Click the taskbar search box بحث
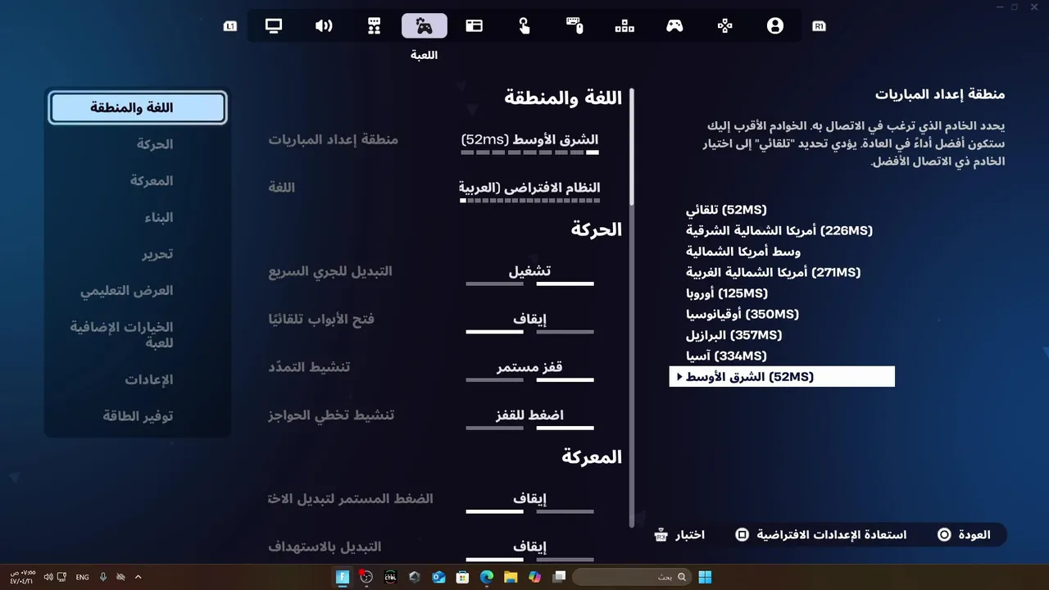The width and height of the screenshot is (1049, 590). click(630, 577)
